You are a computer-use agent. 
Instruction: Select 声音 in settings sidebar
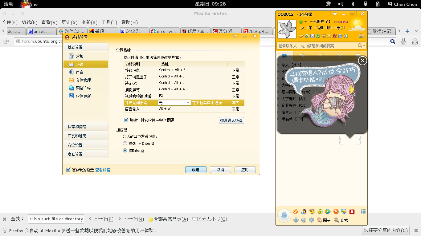(86, 72)
